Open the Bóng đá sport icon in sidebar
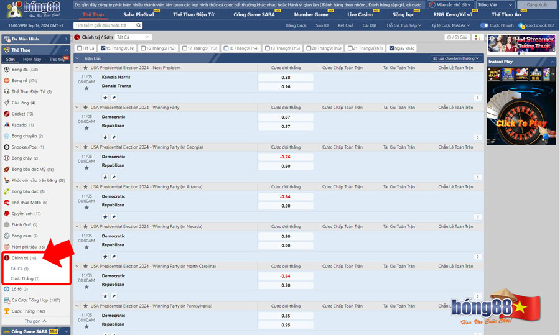560x335 pixels. tap(6, 70)
